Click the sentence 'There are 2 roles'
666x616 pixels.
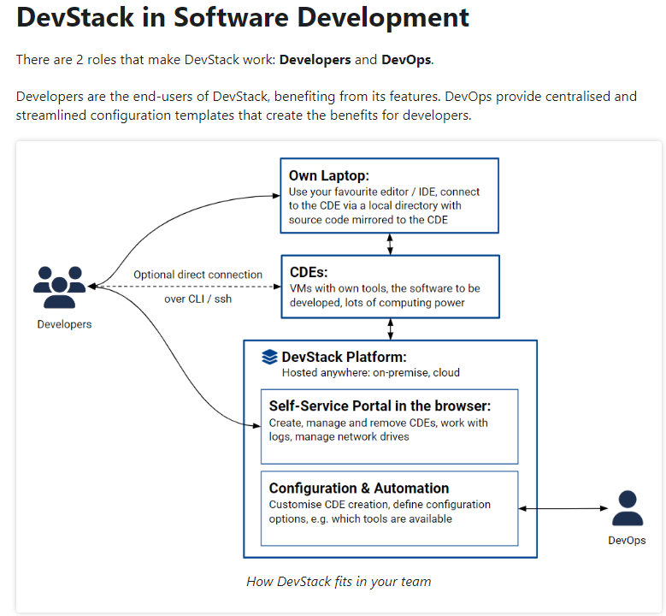click(225, 60)
